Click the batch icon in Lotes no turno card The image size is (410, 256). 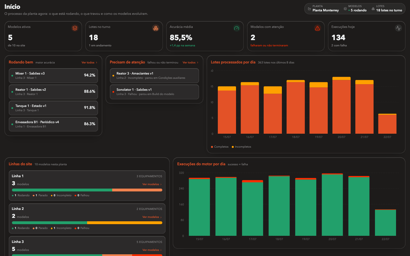coord(156,28)
